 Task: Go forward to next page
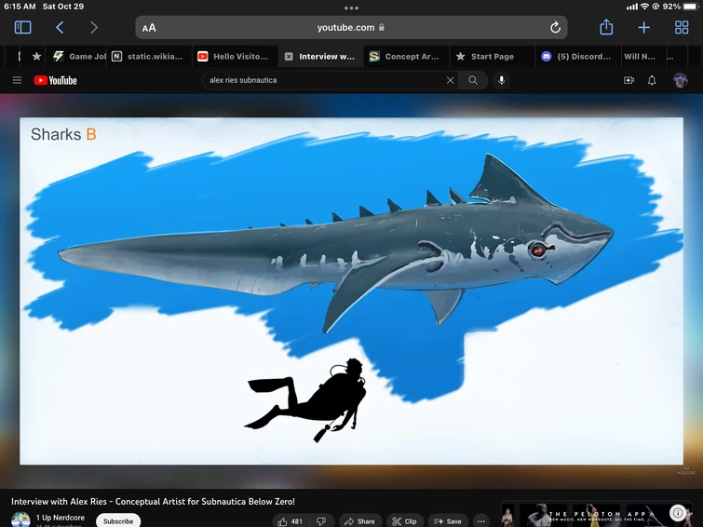tap(94, 28)
